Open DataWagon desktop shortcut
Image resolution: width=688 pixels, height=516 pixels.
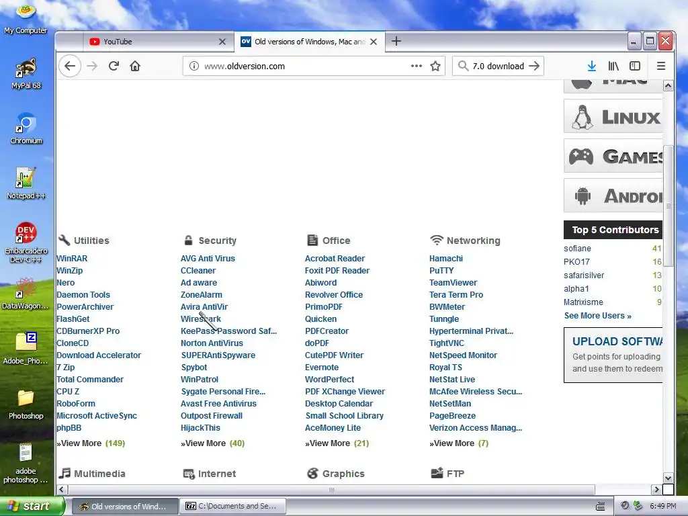26,294
